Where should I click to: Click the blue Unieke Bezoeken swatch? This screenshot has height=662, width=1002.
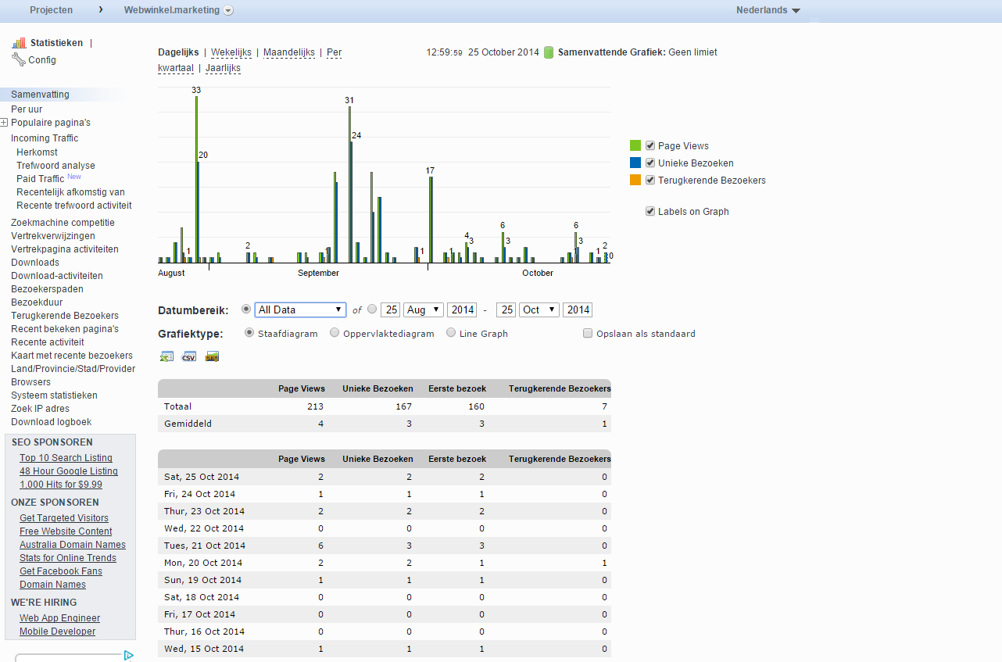coord(635,163)
